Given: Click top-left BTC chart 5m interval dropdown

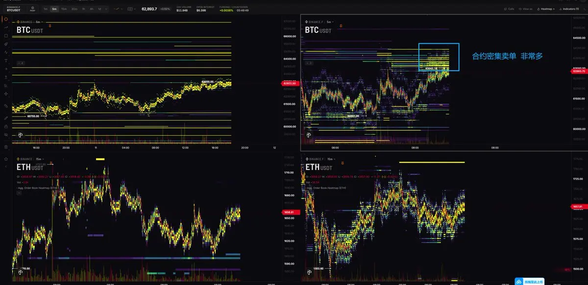Looking at the screenshot, I should pos(39,22).
